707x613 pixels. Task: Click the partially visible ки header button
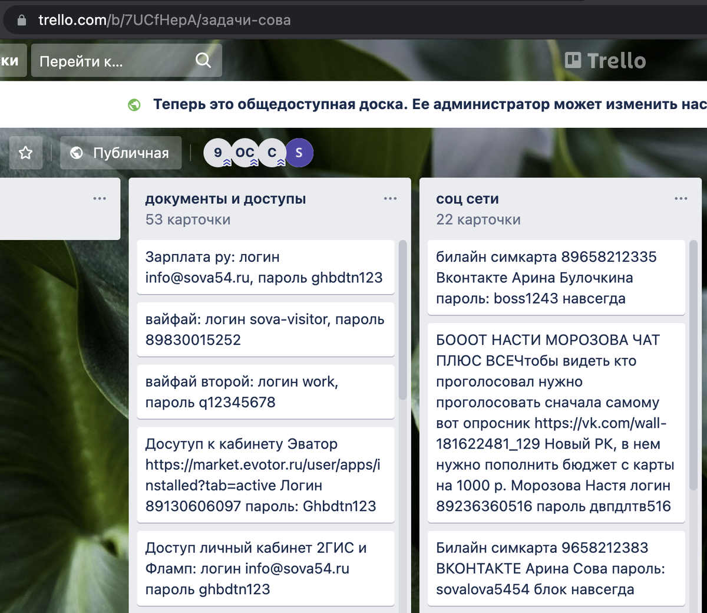13,60
